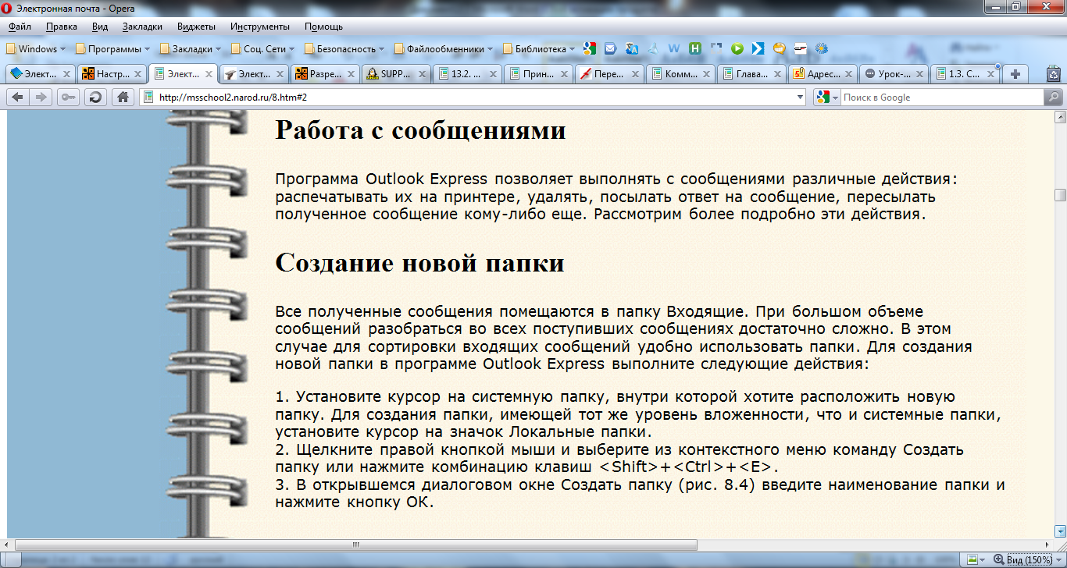Expand the Файлообменники bookmarks folder
The height and width of the screenshot is (568, 1067).
pyautogui.click(x=444, y=48)
